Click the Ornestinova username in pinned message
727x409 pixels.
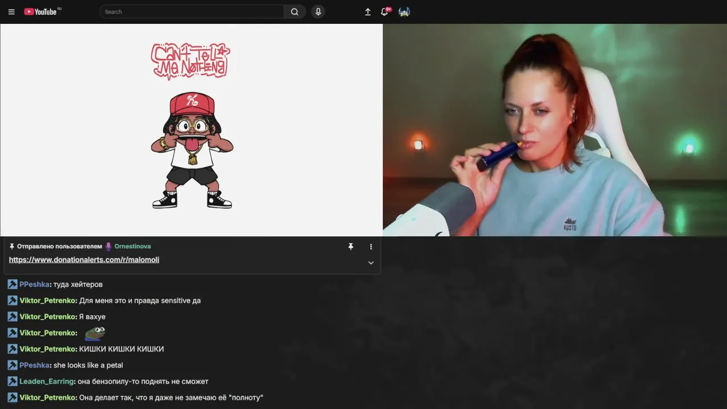(132, 247)
